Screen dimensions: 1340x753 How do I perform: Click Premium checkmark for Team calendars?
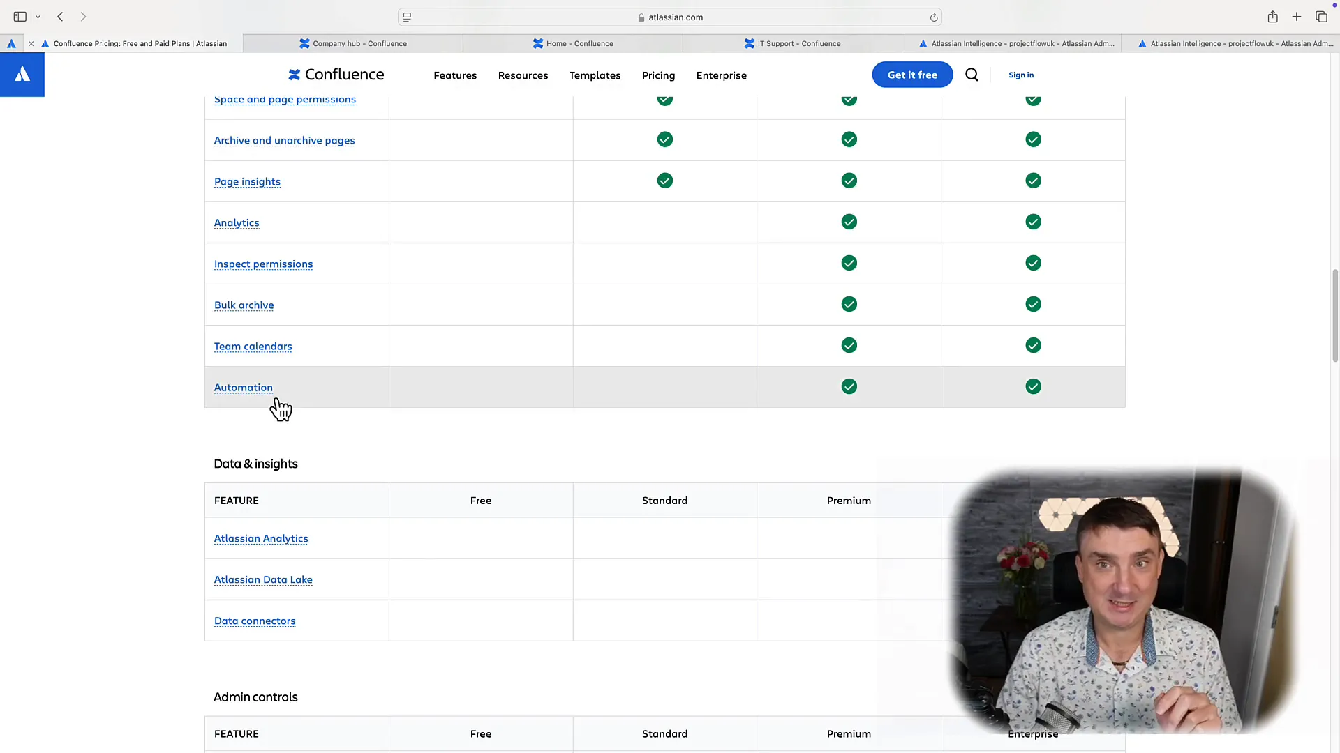pyautogui.click(x=849, y=345)
